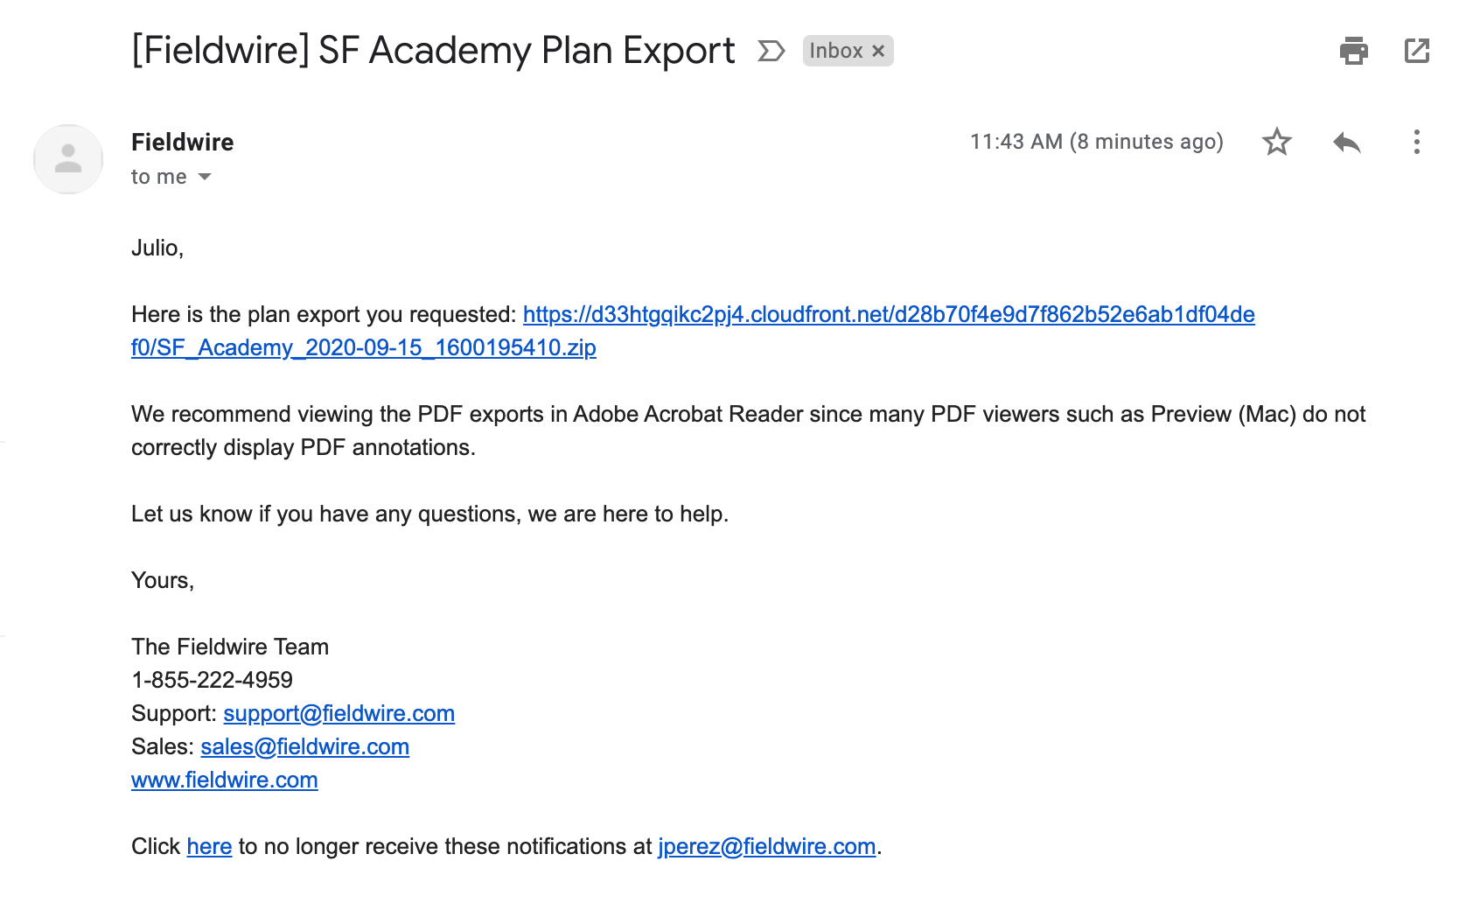Visit www.fieldwire.com link
Viewport: 1466px width, 917px height.
(225, 780)
